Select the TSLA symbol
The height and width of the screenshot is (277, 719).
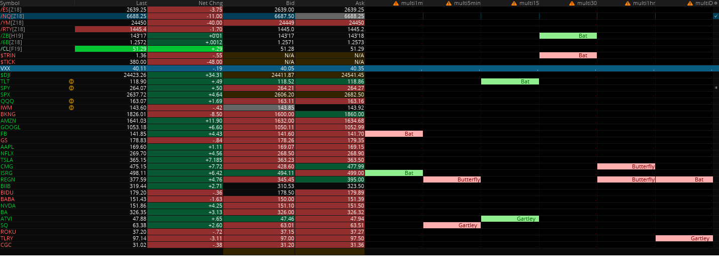(7, 160)
